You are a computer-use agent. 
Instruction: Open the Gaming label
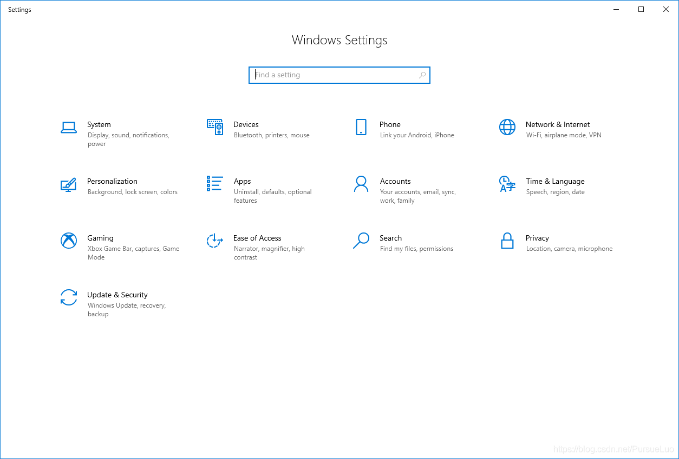pyautogui.click(x=100, y=238)
